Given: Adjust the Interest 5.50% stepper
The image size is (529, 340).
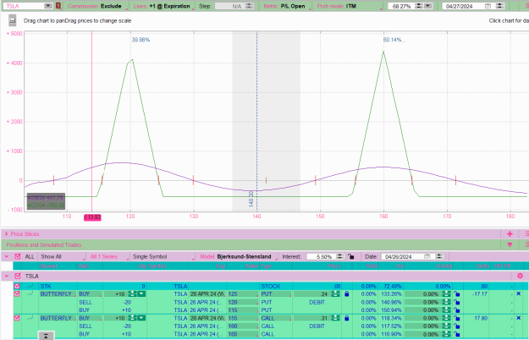Looking at the screenshot, I should click(x=339, y=256).
